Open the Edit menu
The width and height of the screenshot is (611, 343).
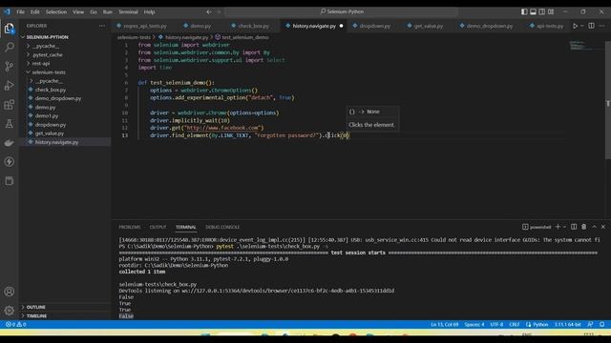[x=35, y=11]
